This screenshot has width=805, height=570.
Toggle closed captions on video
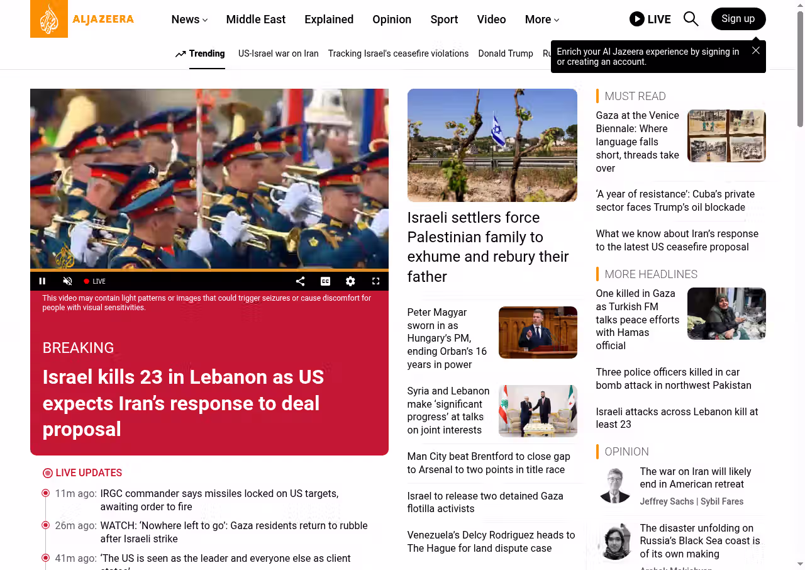point(325,281)
